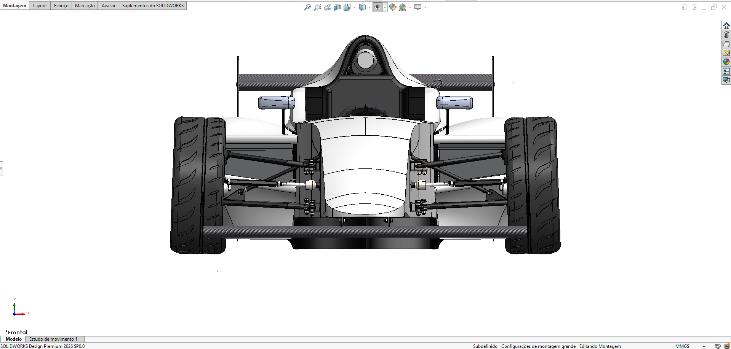Click the Apply Scene icon
The image size is (731, 349).
403,7
